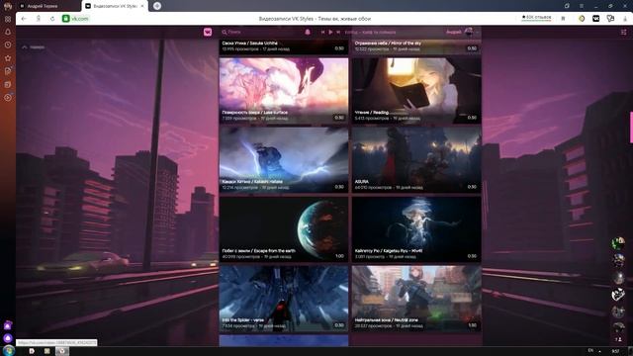
Task: Open the history clock icon in left sidebar
Action: (x=8, y=44)
